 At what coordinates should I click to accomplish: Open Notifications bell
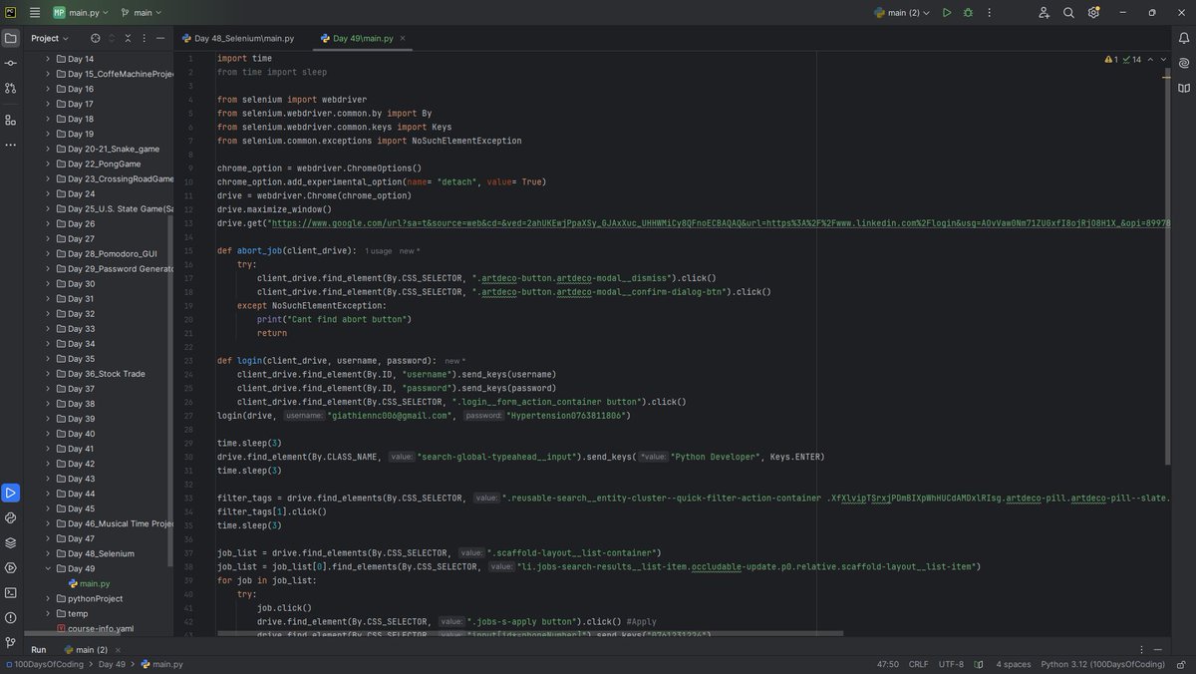pyautogui.click(x=1184, y=38)
